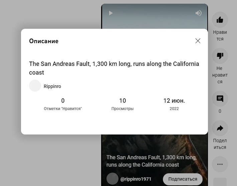Click the channel avatar beside @rippinro1971
The image size is (237, 186).
112,178
